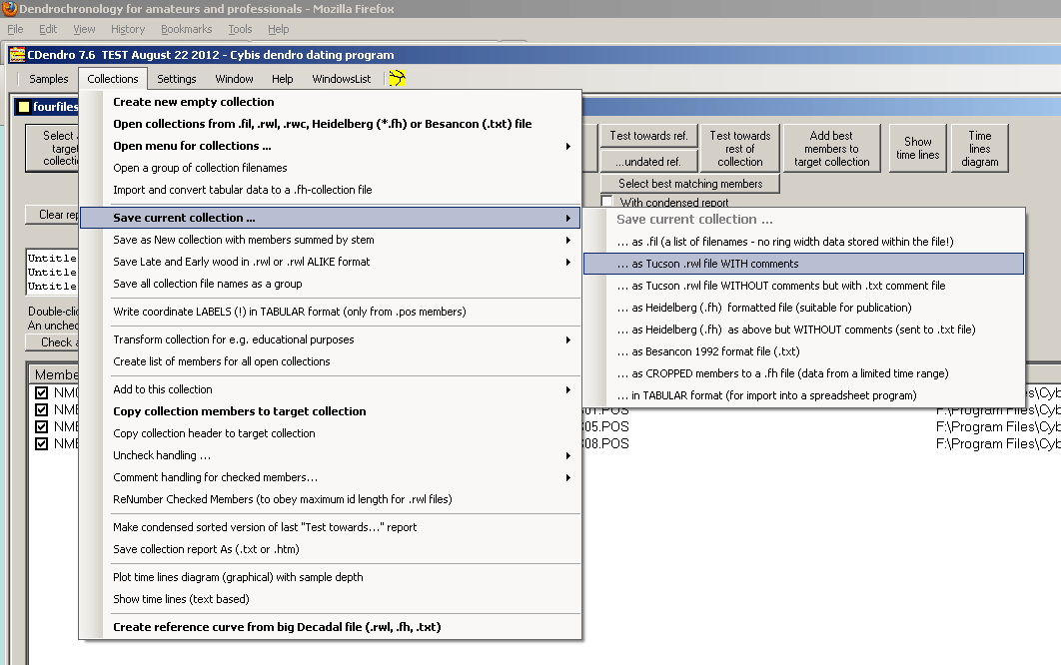This screenshot has height=665, width=1061.
Task: Click the Firefox logo in the title bar
Action: point(9,8)
